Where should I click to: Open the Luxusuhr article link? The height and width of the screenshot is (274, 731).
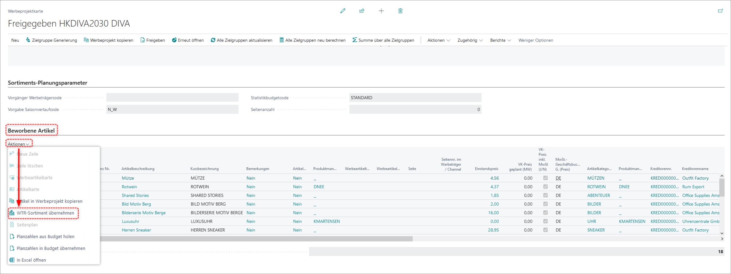131,222
